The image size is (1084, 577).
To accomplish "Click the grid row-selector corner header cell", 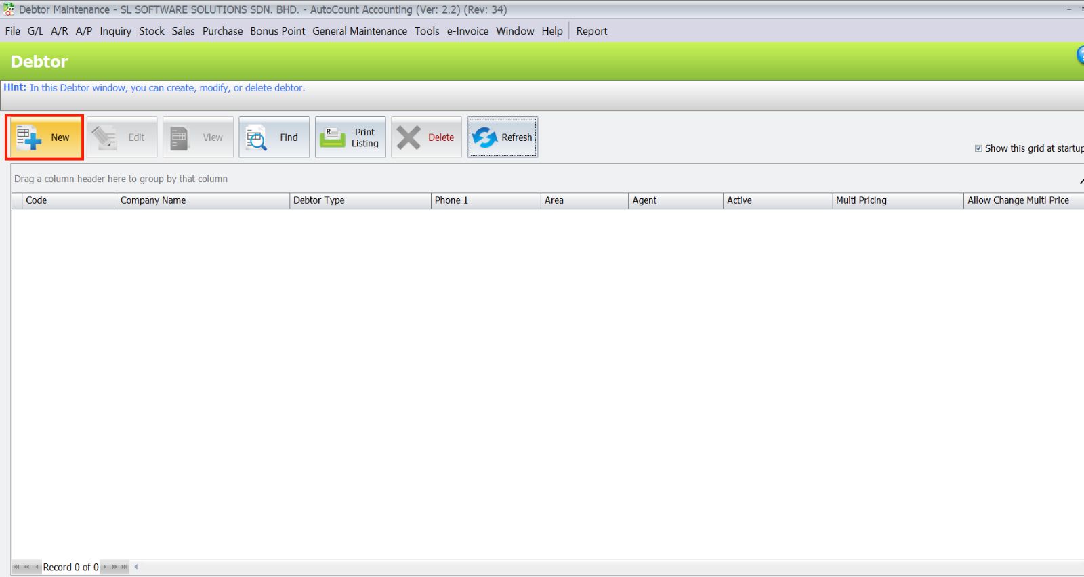I will point(17,200).
